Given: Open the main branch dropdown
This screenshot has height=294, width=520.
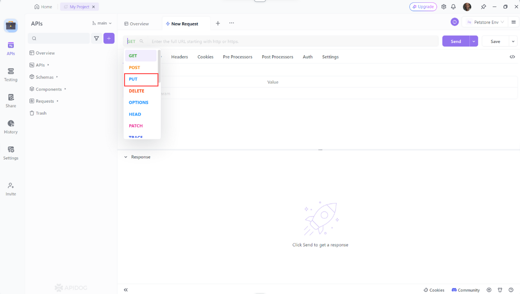Looking at the screenshot, I should (102, 23).
